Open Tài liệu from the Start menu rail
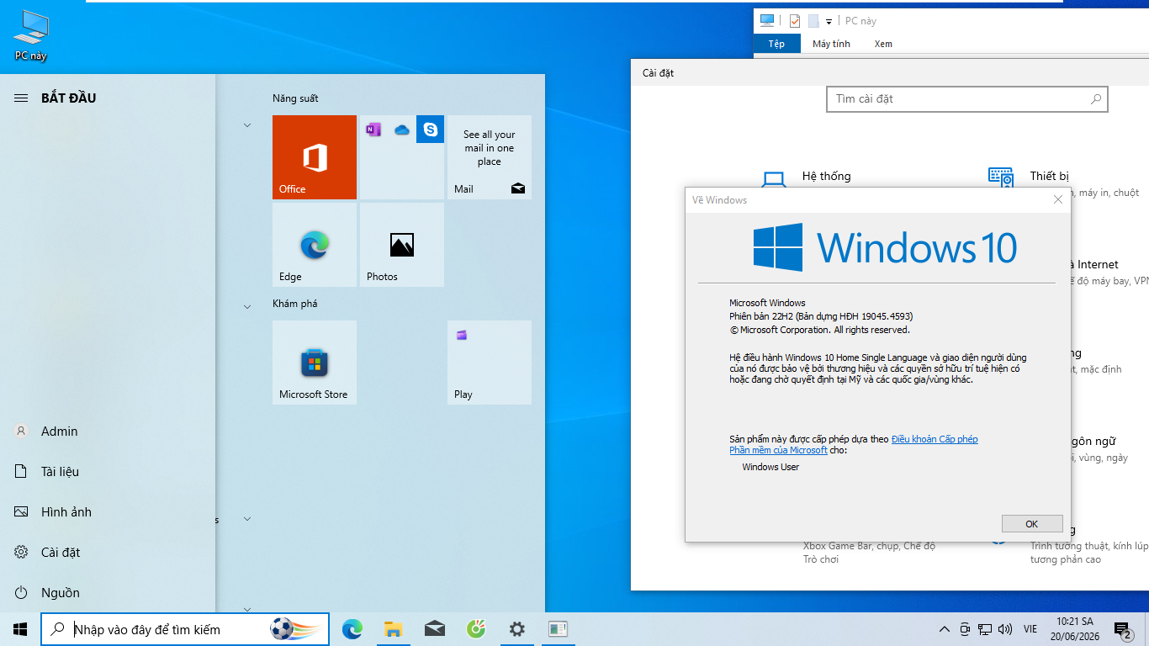The width and height of the screenshot is (1149, 646). click(108, 472)
